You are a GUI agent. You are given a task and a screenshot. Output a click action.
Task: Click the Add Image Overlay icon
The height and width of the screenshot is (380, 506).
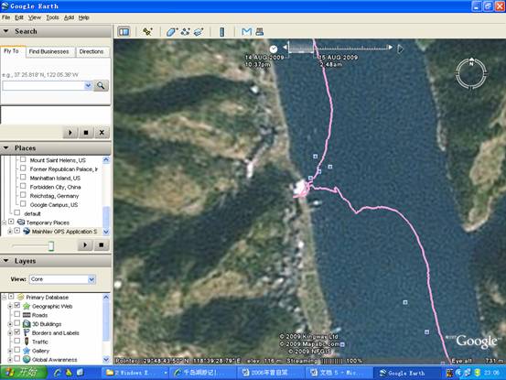pos(199,32)
